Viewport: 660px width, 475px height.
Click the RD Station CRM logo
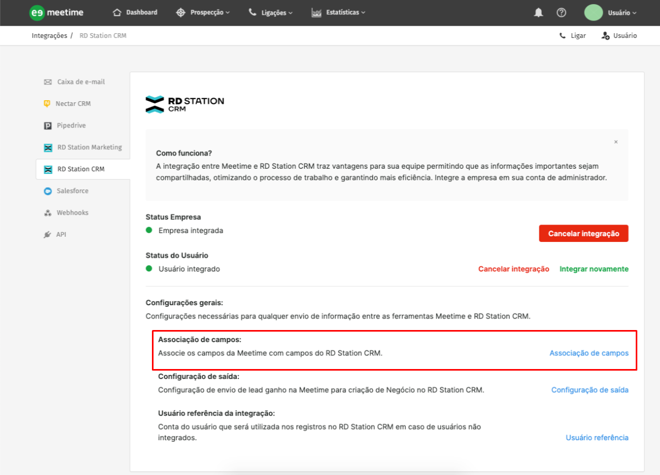tap(185, 104)
